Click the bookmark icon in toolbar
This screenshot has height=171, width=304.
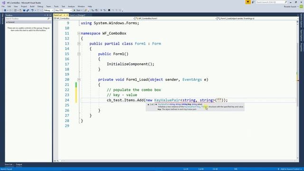(109, 10)
